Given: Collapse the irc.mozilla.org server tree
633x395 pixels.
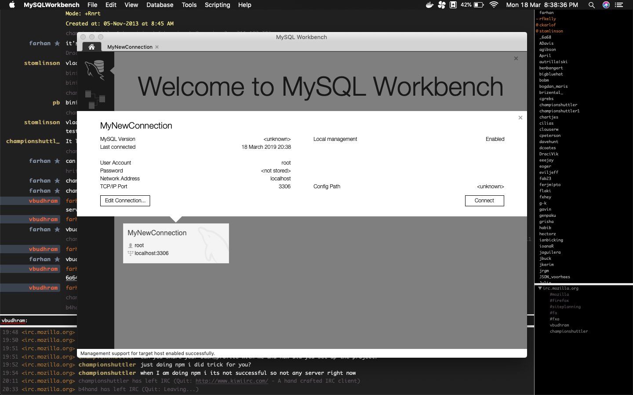Looking at the screenshot, I should point(540,288).
